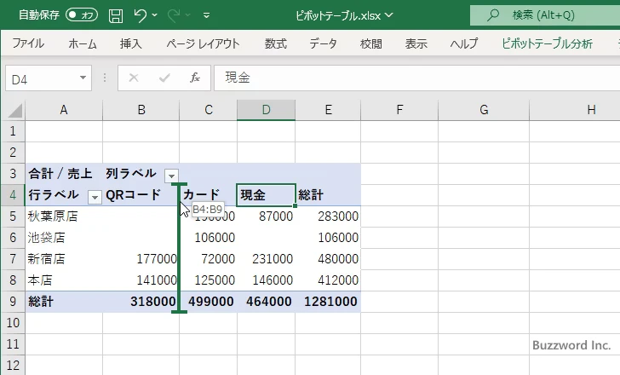Image resolution: width=620 pixels, height=375 pixels.
Task: Click the QRコード column label cell
Action: click(141, 195)
